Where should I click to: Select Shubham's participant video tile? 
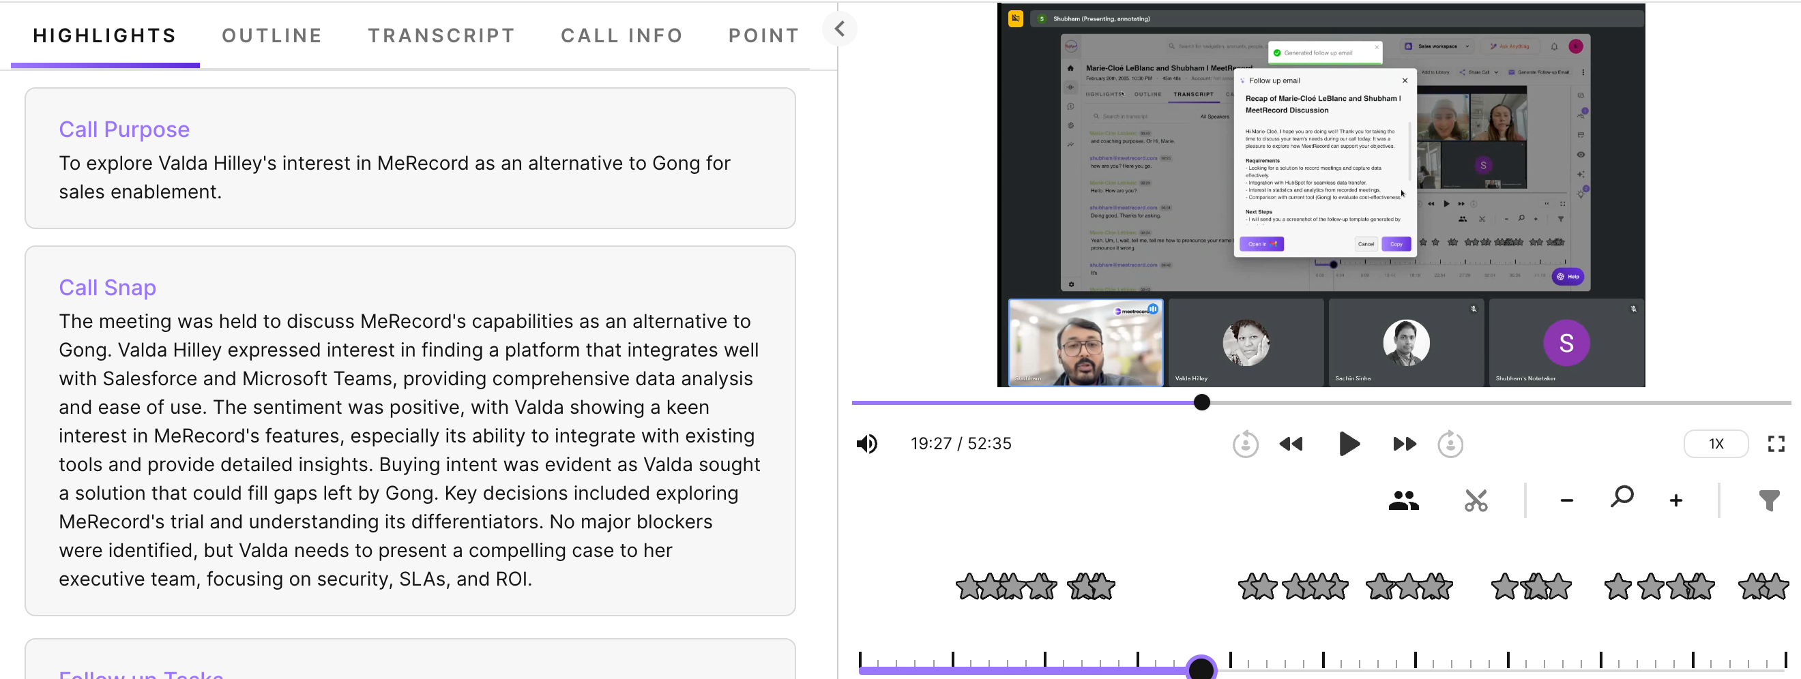pyautogui.click(x=1085, y=343)
